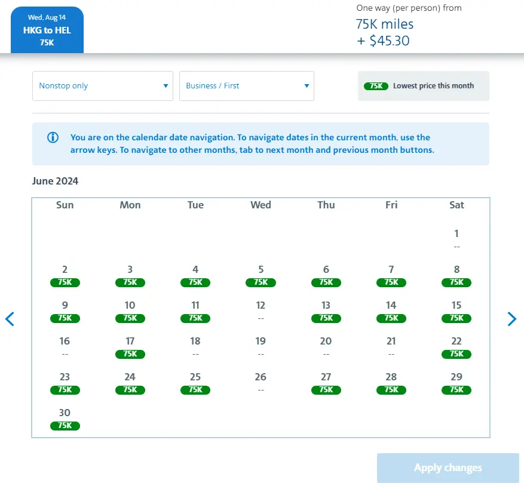Choose June 5 with 75K fare
This screenshot has height=492, width=524.
pos(261,275)
